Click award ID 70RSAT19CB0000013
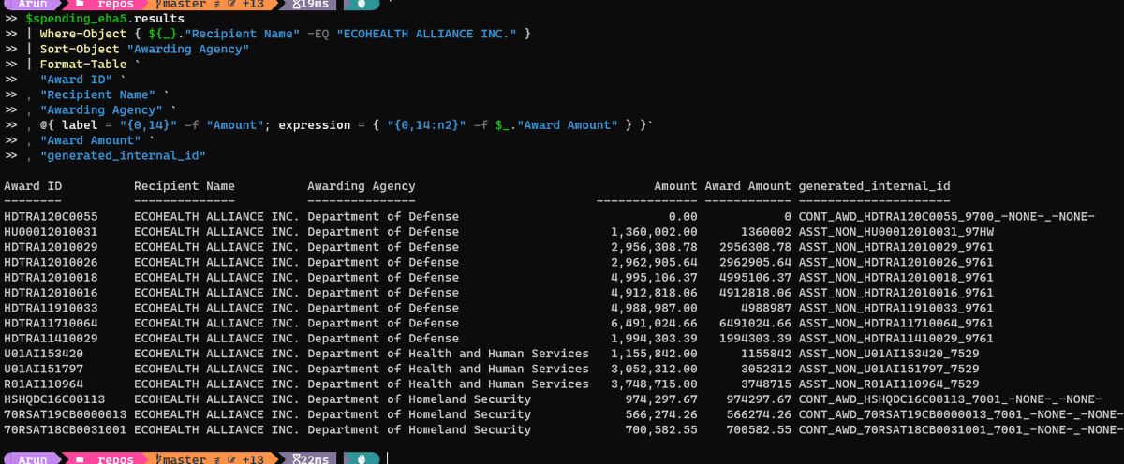The image size is (1124, 464). (x=65, y=414)
